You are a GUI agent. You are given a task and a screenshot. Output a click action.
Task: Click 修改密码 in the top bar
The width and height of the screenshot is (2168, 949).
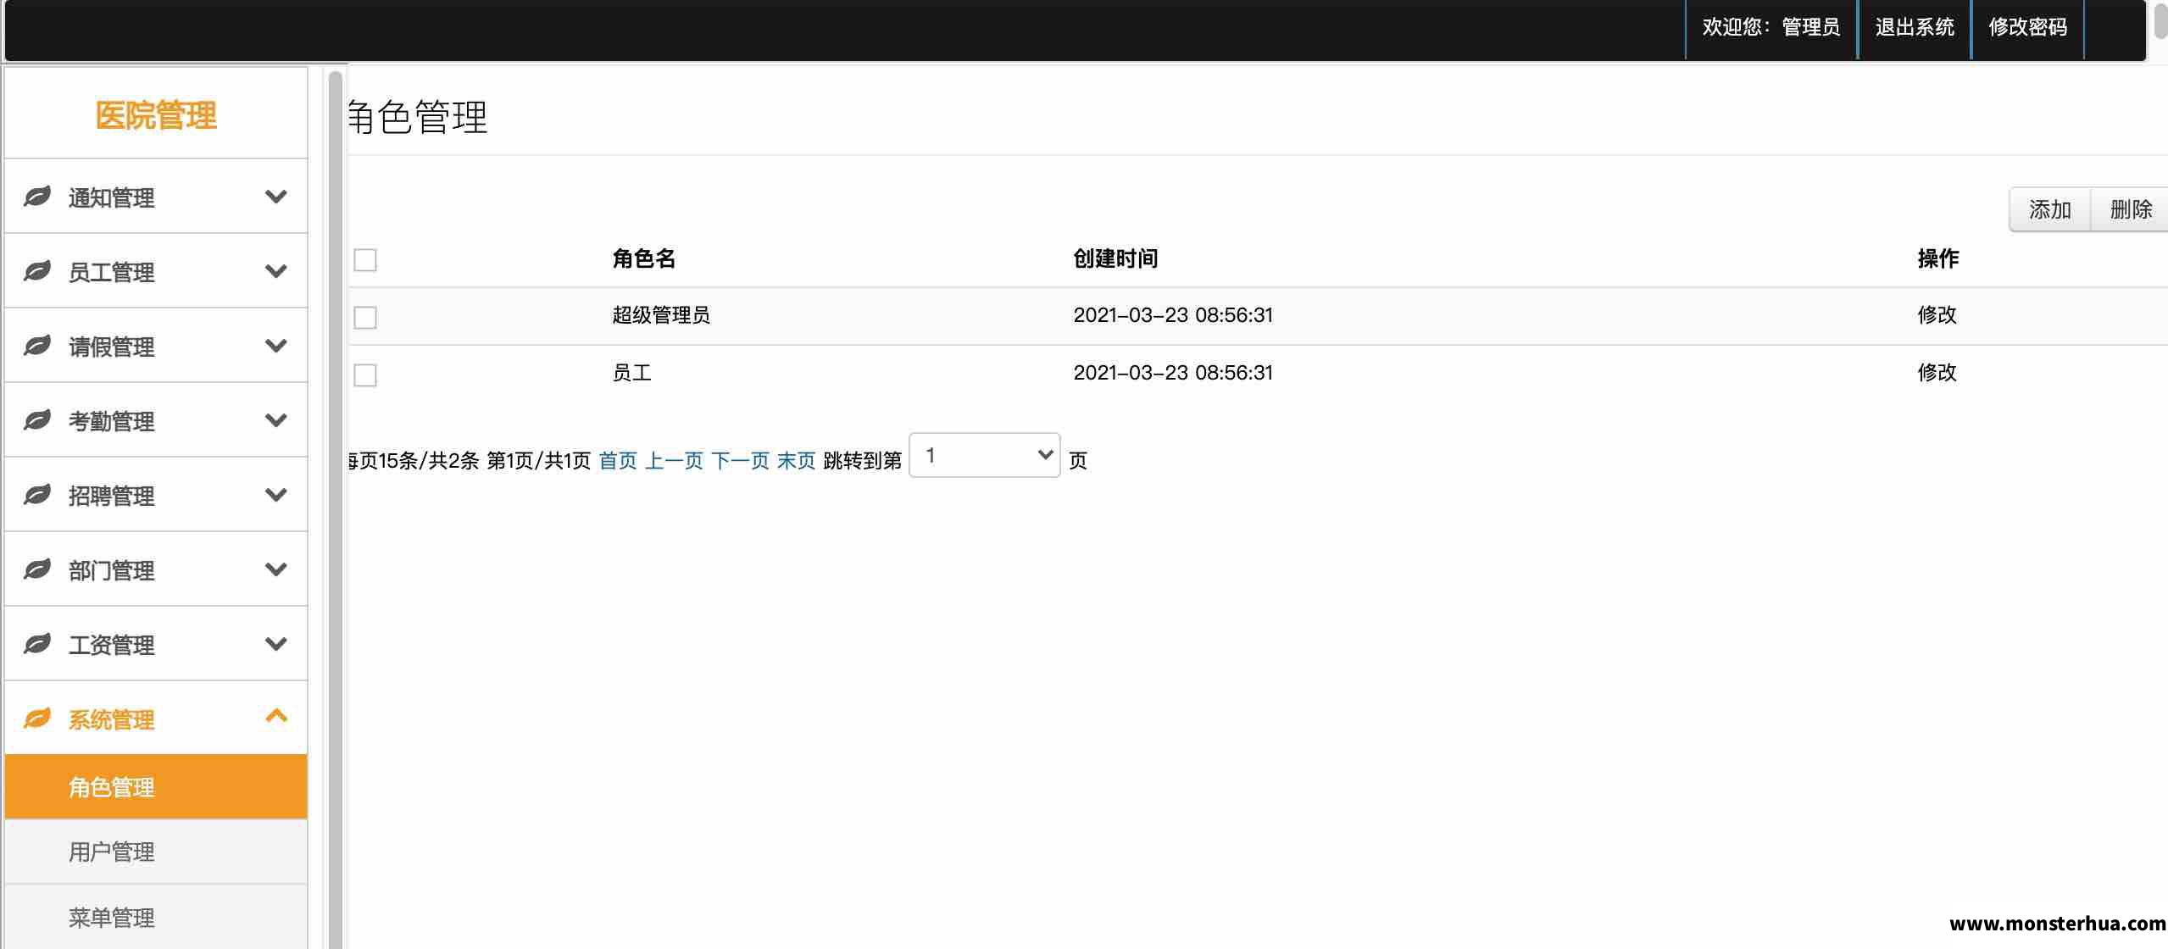coord(2027,28)
